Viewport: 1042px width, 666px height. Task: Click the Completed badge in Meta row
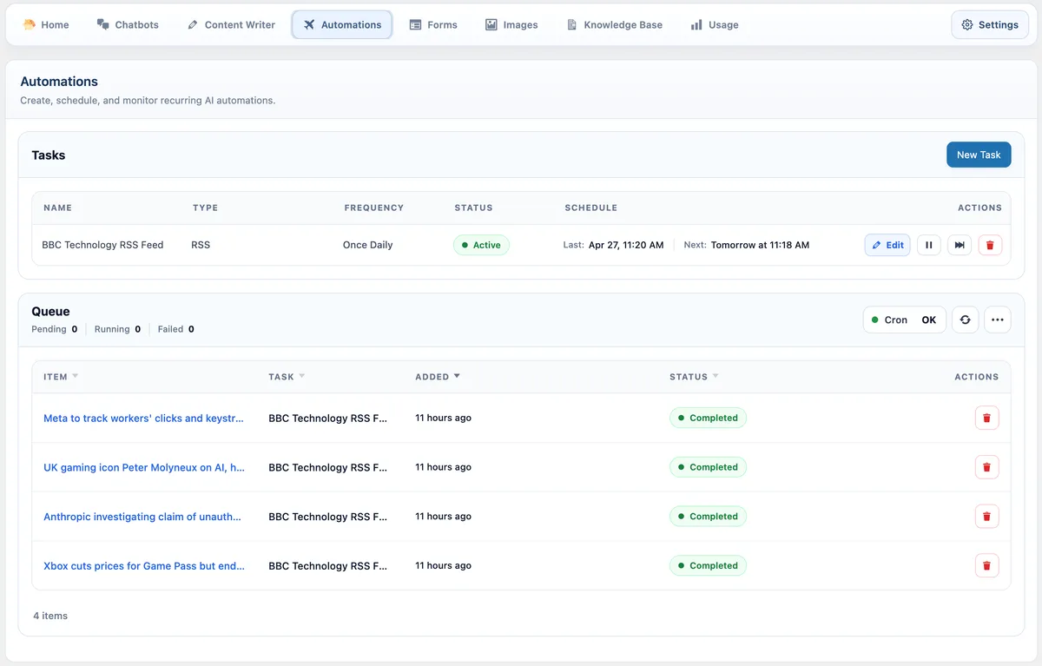tap(708, 418)
